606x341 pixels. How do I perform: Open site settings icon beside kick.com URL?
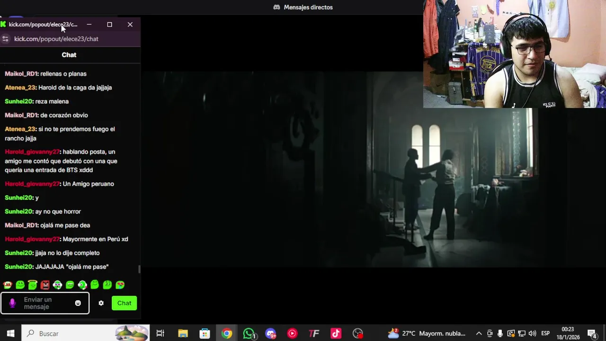pos(5,39)
